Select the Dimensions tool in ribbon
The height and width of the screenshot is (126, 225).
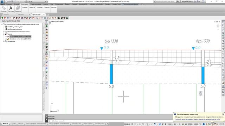point(18,9)
